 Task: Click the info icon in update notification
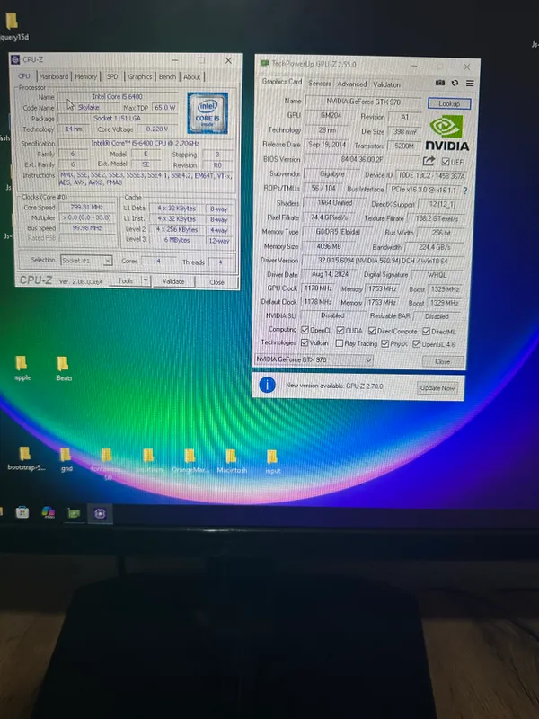coord(267,385)
